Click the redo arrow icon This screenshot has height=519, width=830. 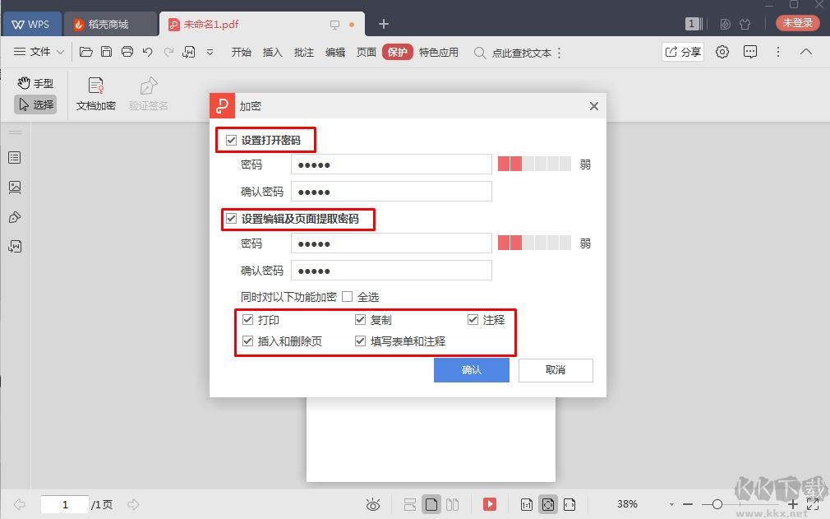tap(168, 52)
